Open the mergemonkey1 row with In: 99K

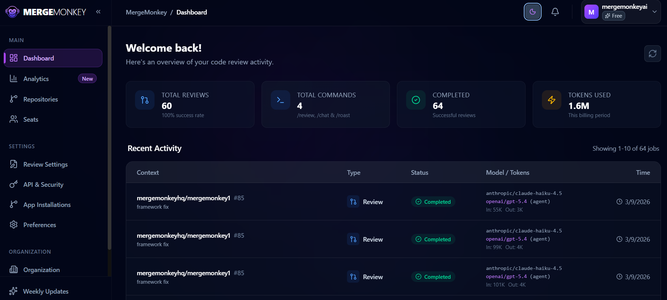[x=393, y=239]
